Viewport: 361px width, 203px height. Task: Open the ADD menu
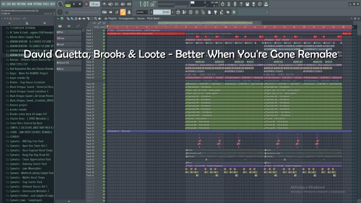pos(14,4)
